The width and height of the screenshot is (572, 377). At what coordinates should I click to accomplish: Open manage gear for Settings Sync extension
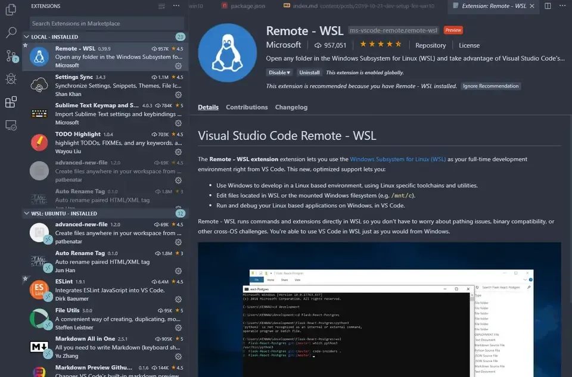coord(178,95)
